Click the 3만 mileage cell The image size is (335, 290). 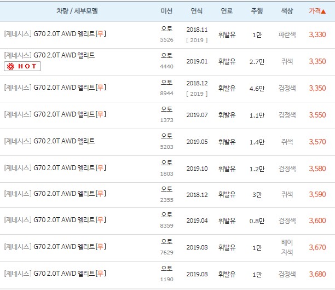coord(257,195)
